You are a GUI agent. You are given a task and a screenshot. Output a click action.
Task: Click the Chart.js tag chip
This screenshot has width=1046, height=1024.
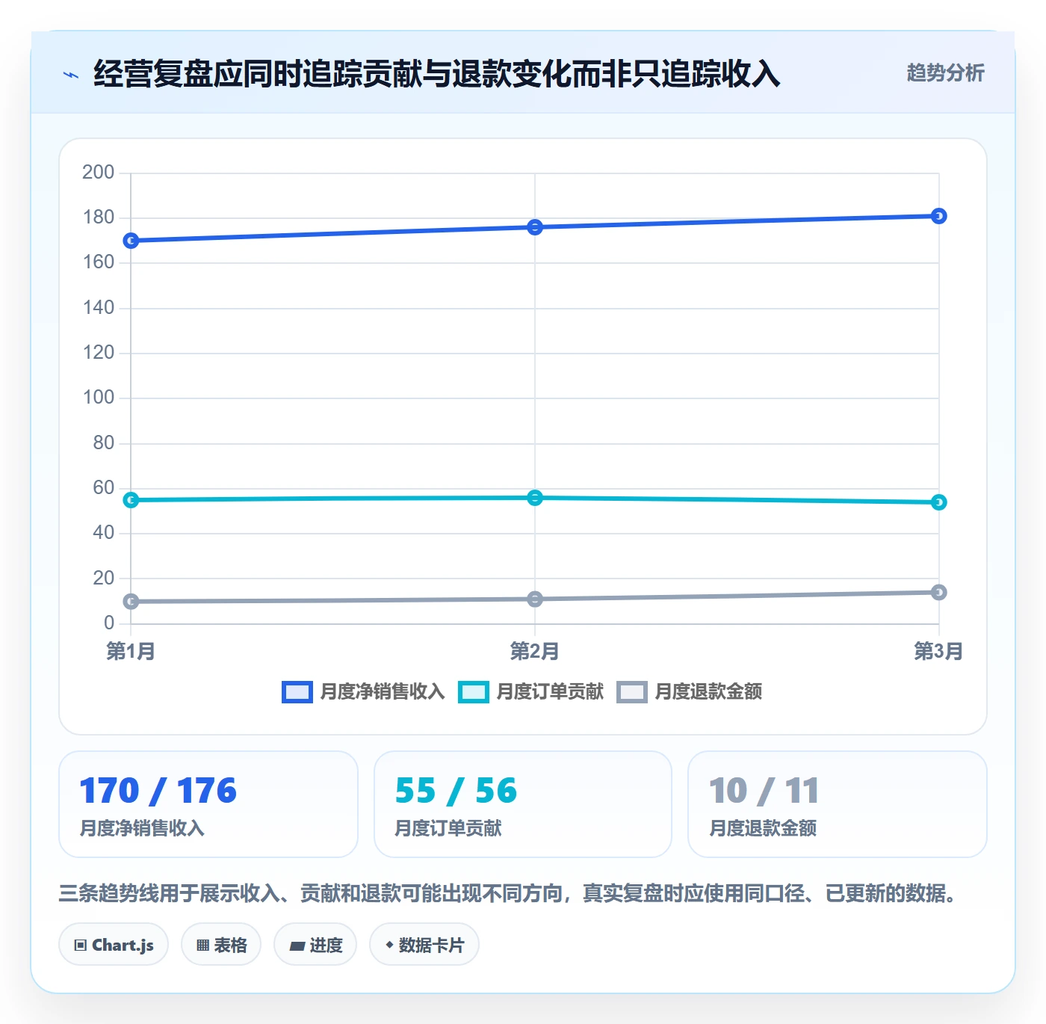114,945
